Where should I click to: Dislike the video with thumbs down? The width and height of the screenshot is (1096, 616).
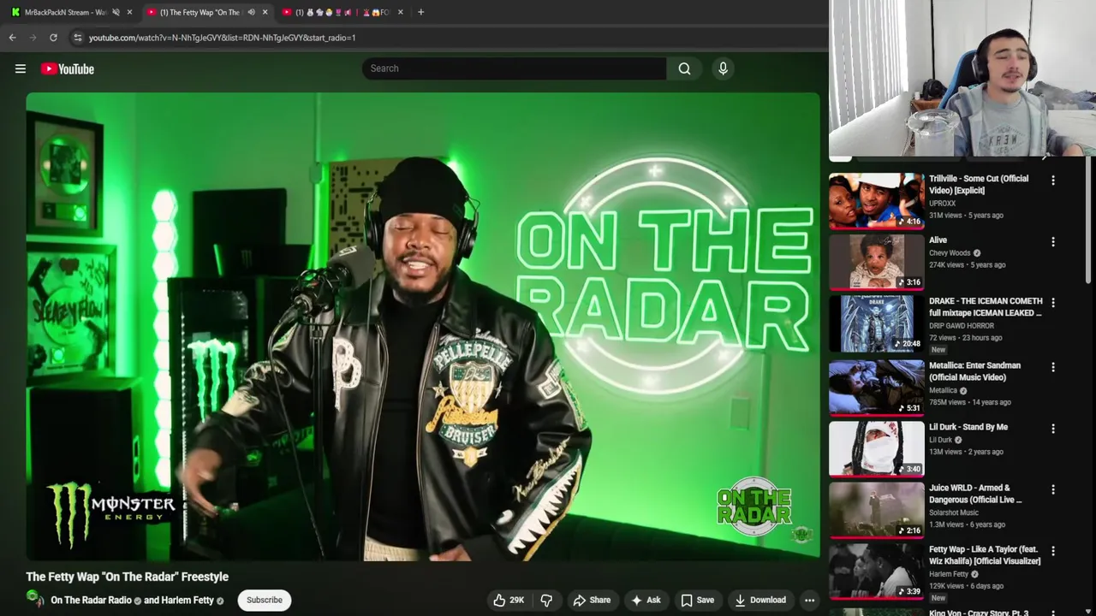tap(546, 600)
